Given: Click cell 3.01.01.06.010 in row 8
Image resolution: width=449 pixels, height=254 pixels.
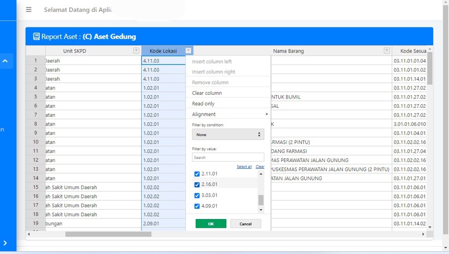Looking at the screenshot, I should pos(410,124).
